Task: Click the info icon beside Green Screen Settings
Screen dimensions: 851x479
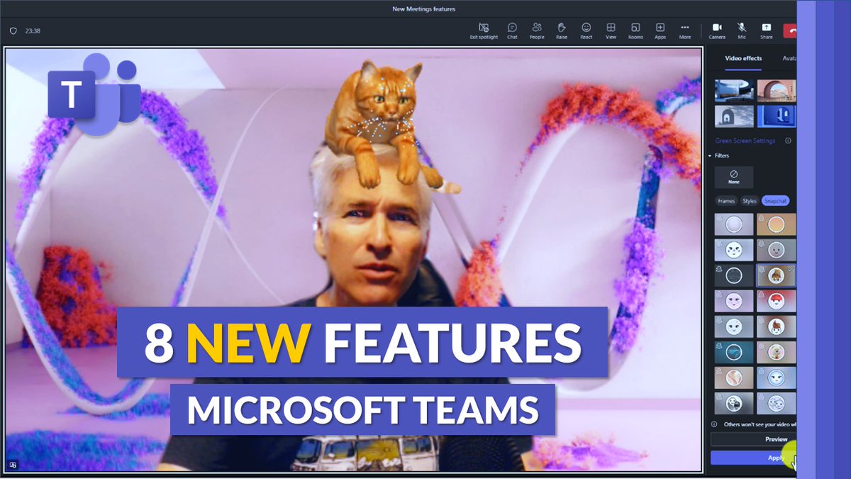Action: point(788,141)
